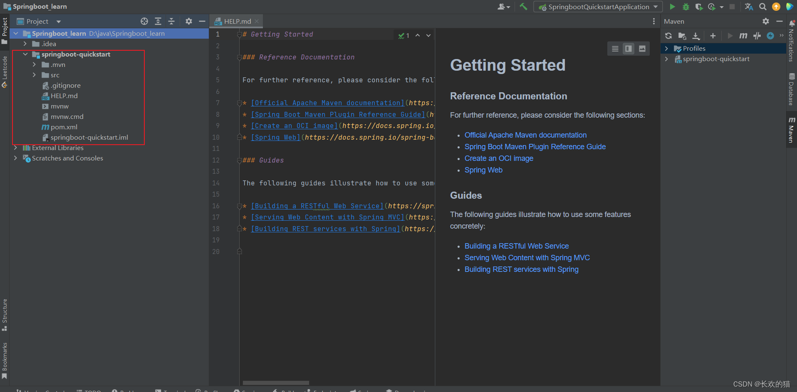The image size is (797, 392).
Task: Run with coverage shield icon
Action: click(x=699, y=7)
